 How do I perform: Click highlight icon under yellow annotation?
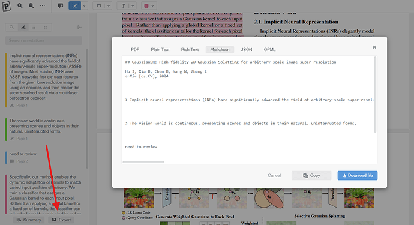click(11, 105)
